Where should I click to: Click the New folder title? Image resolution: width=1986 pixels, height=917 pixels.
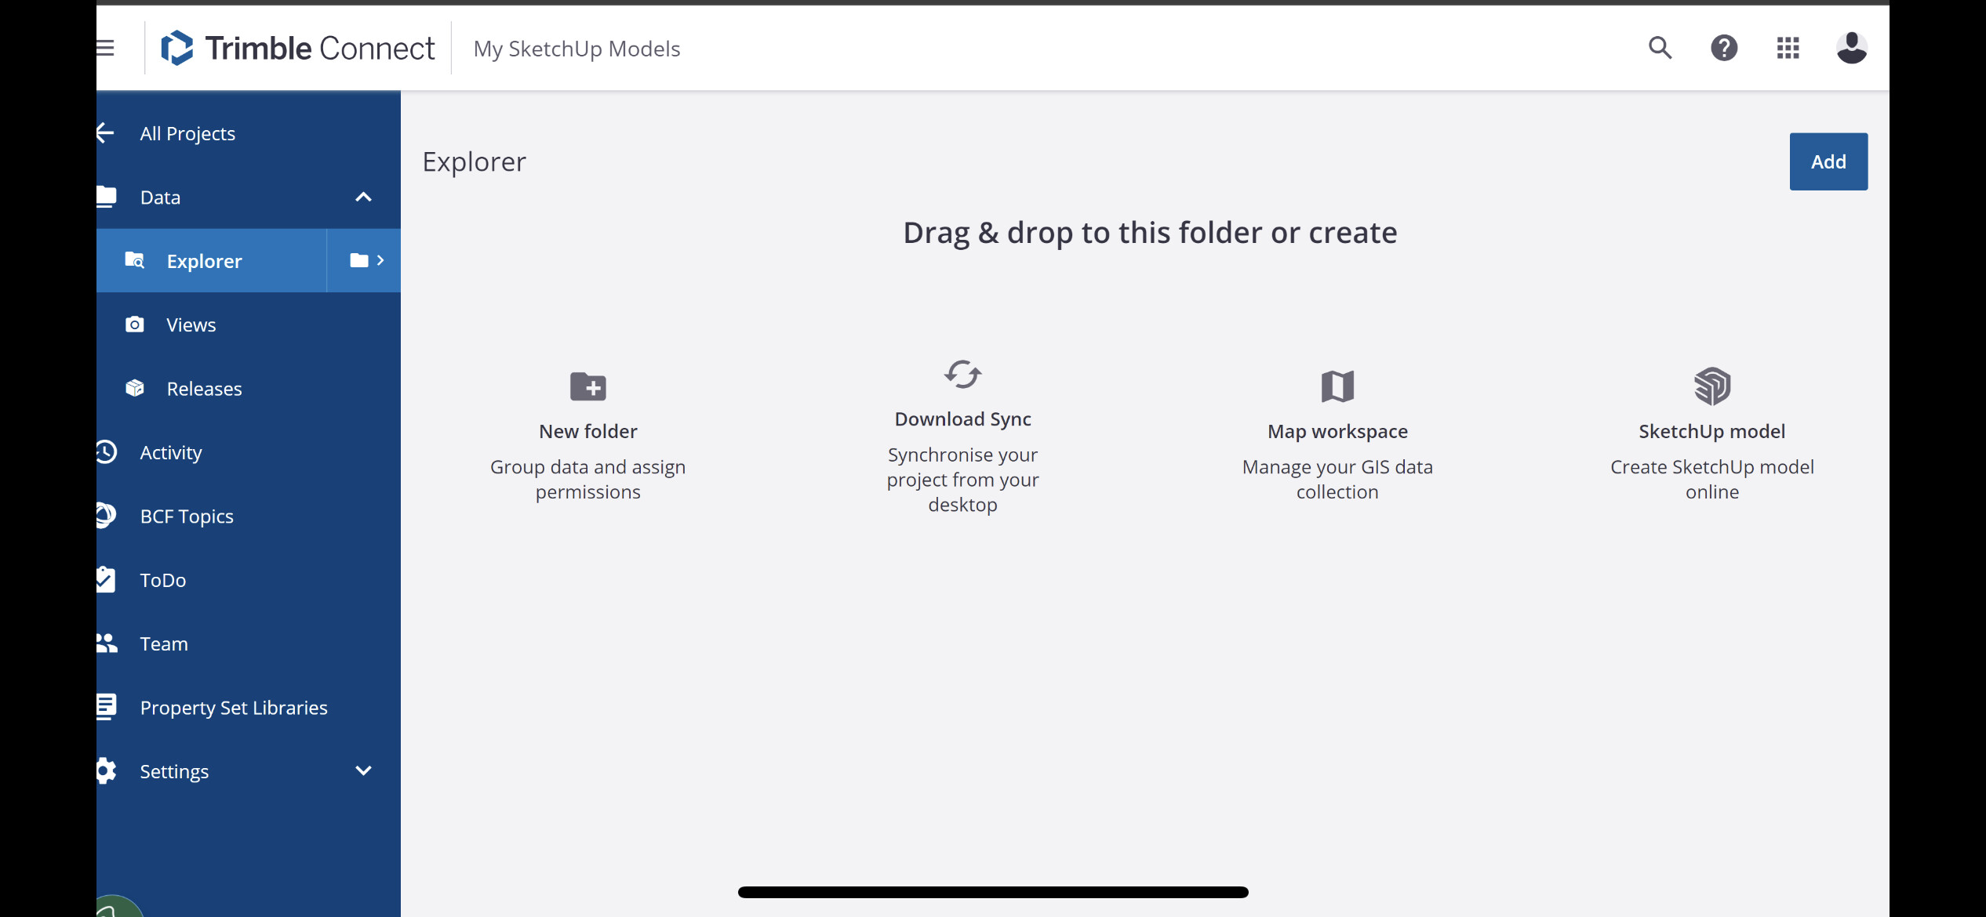588,431
